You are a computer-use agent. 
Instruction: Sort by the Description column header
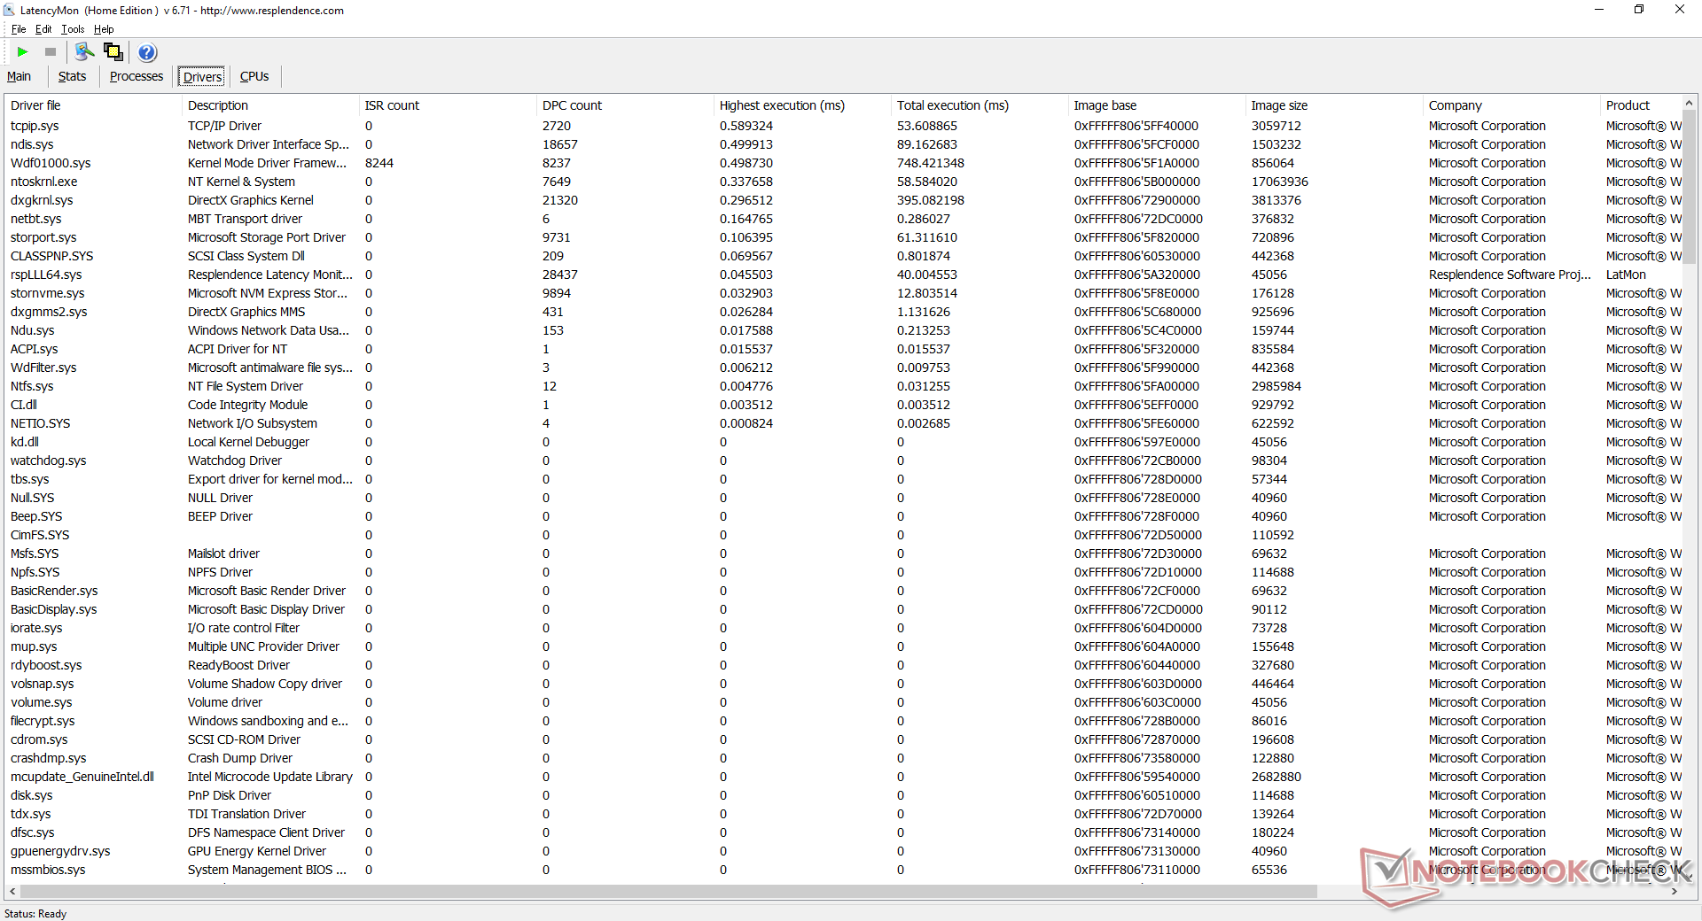pyautogui.click(x=270, y=105)
